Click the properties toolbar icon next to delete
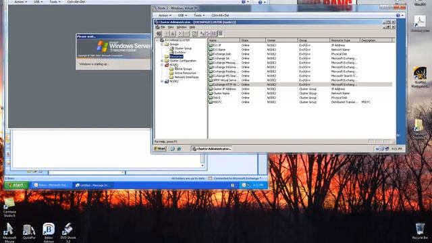This screenshot has width=432, height=243. coord(186,34)
